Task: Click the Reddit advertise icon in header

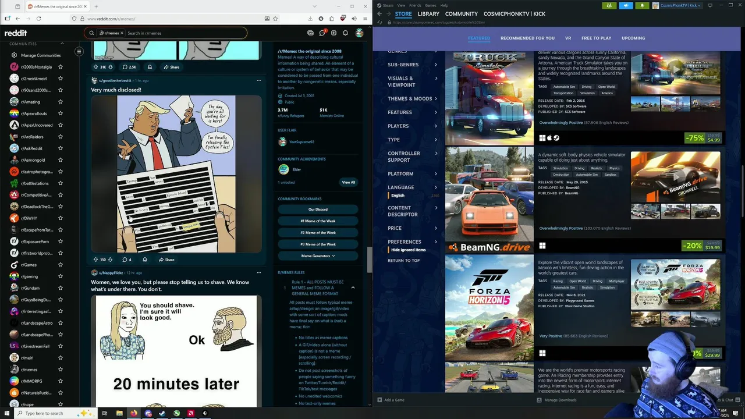Action: (x=310, y=33)
